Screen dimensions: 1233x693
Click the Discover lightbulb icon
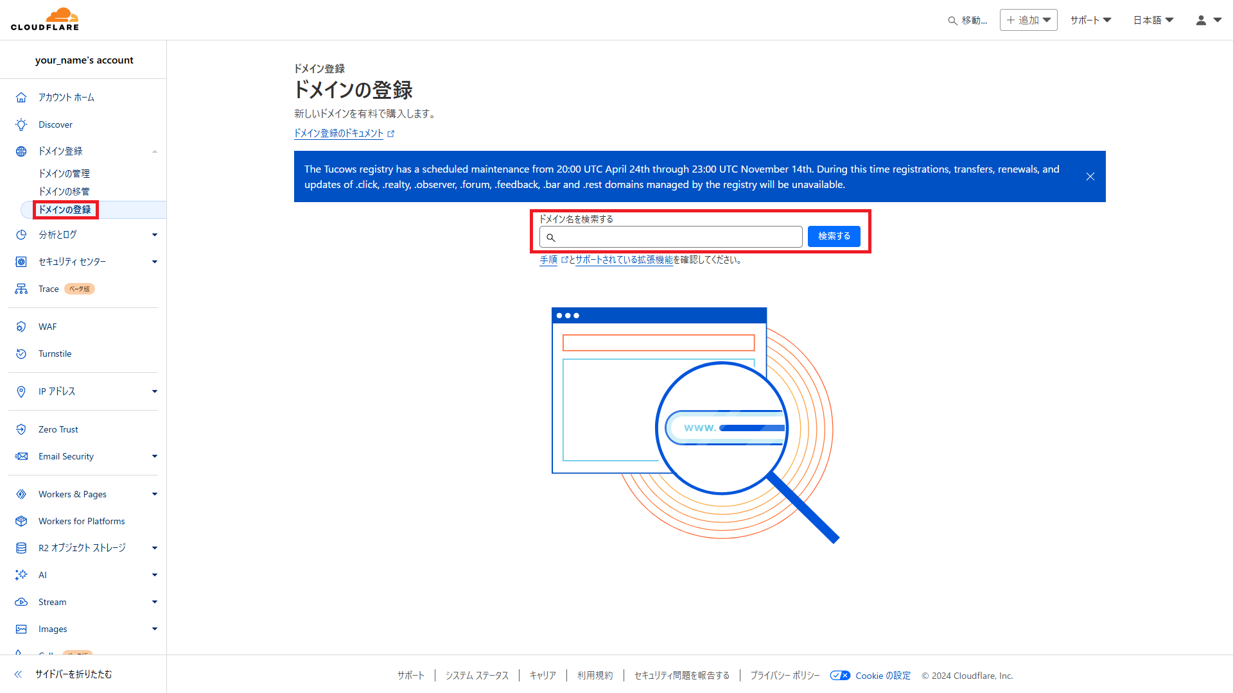[x=21, y=124]
